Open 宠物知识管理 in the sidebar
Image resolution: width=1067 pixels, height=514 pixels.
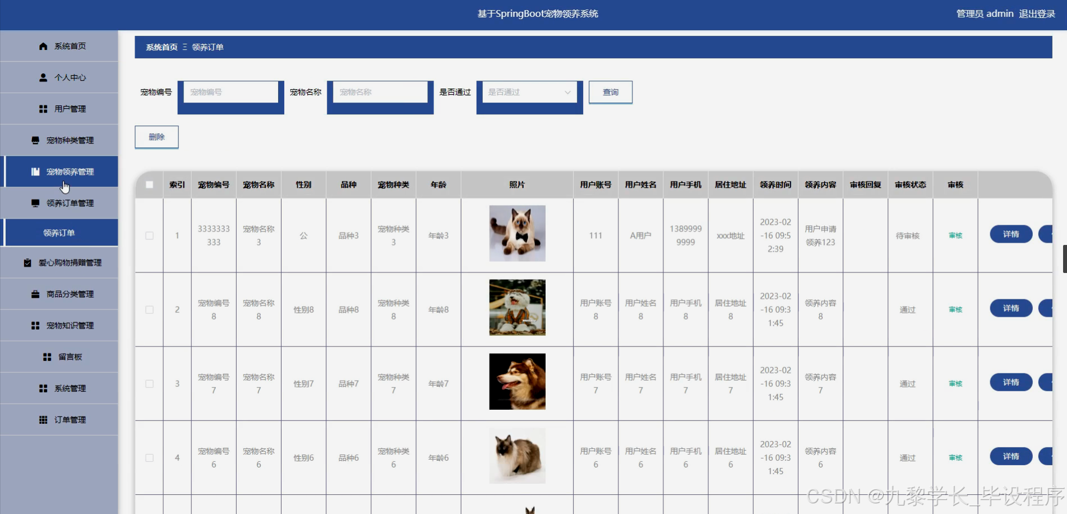[x=59, y=325]
